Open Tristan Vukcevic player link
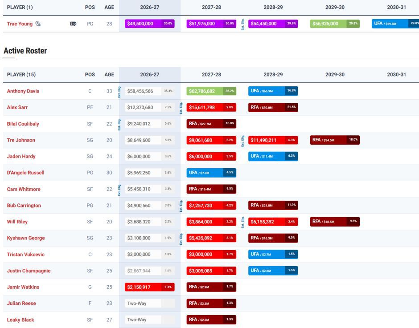The width and height of the screenshot is (419, 328). click(26, 255)
